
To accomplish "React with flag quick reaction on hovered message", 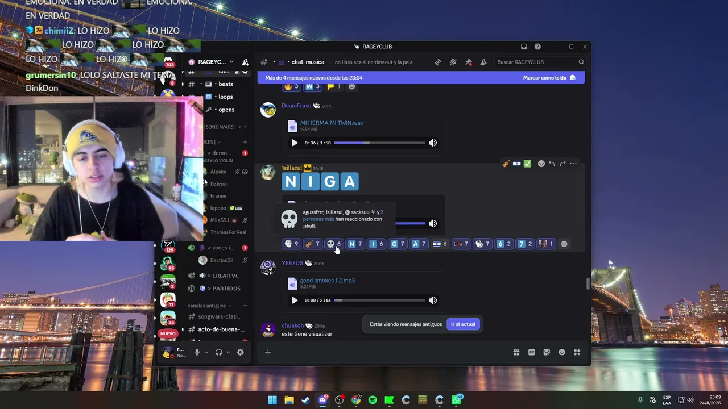I will 516,164.
